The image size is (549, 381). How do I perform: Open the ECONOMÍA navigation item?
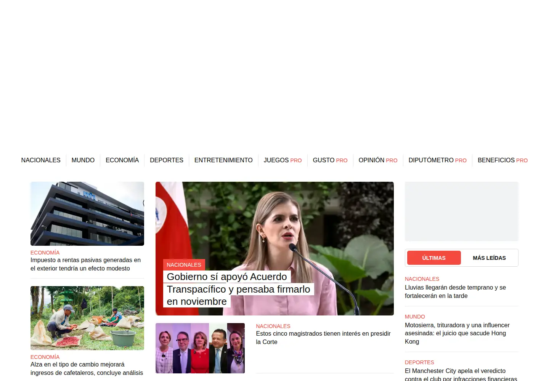pyautogui.click(x=122, y=160)
